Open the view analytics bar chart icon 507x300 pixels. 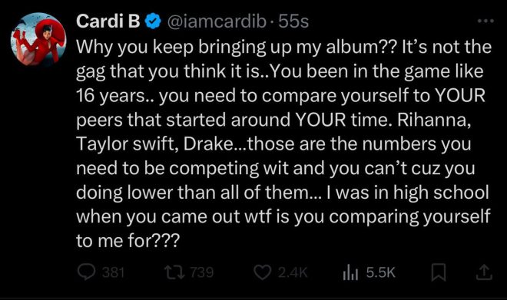click(x=350, y=272)
